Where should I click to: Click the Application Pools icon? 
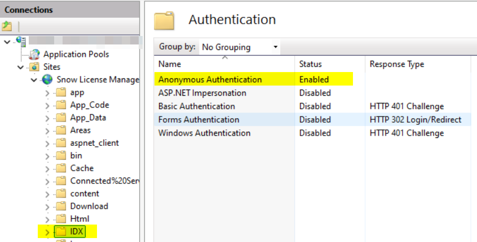pos(34,55)
